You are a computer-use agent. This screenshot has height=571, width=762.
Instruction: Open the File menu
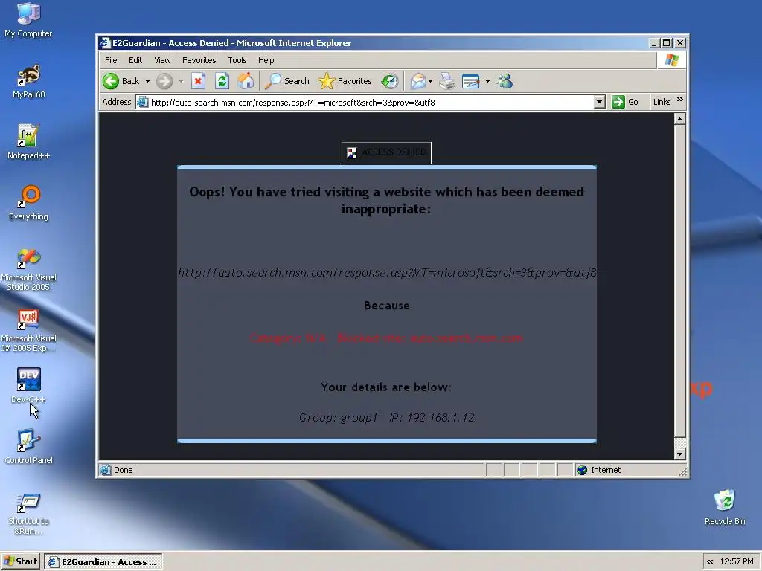tap(111, 60)
